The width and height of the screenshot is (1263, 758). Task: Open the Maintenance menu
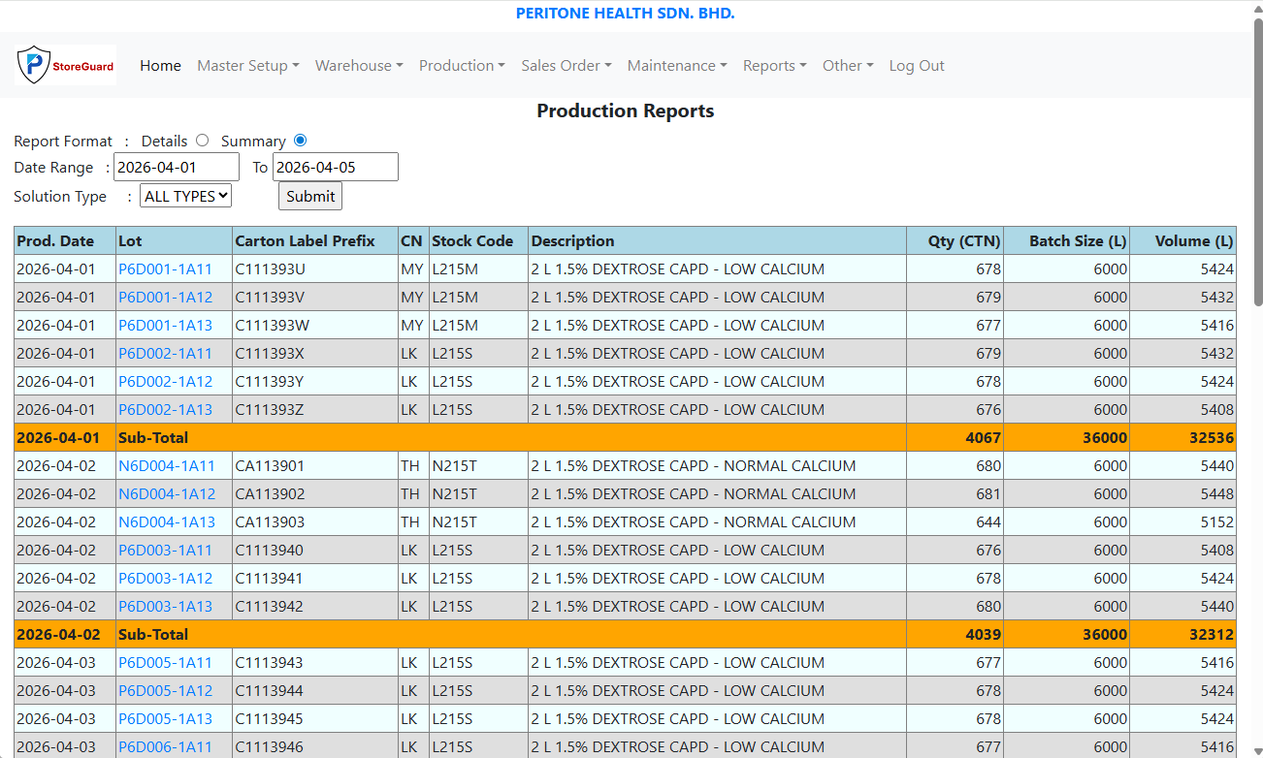[677, 66]
